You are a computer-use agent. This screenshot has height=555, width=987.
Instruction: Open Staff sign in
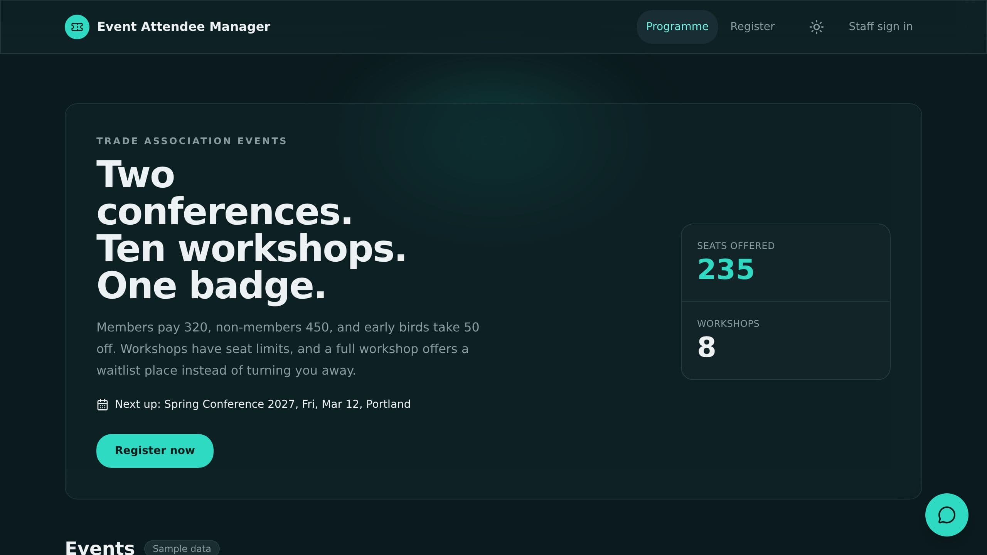[881, 27]
